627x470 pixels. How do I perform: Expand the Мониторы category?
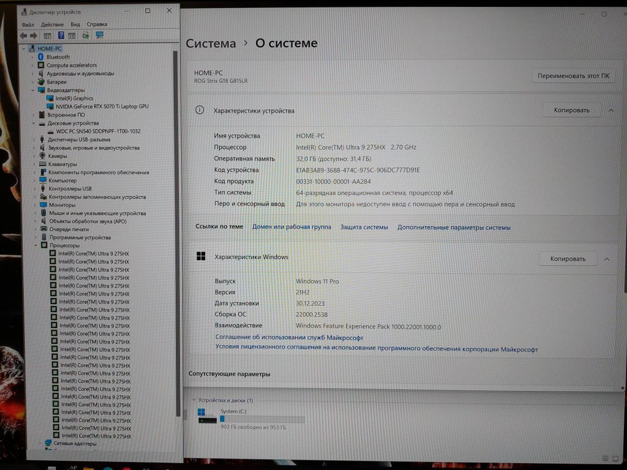point(34,205)
